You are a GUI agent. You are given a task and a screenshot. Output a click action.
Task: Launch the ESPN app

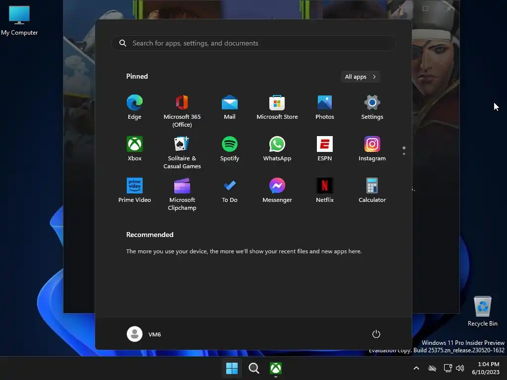click(x=325, y=149)
